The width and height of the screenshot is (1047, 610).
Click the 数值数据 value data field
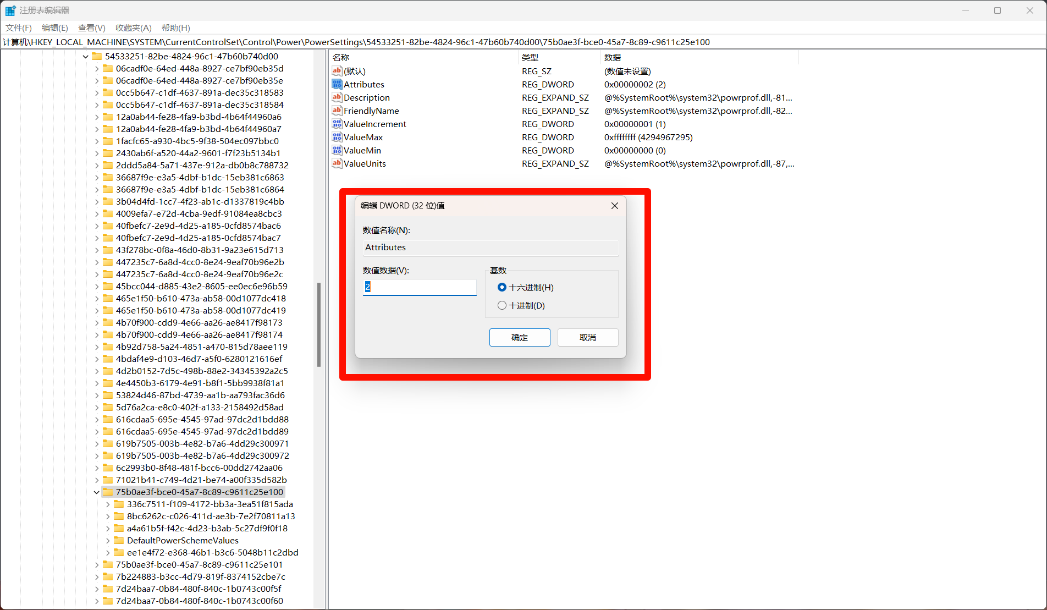(x=420, y=287)
